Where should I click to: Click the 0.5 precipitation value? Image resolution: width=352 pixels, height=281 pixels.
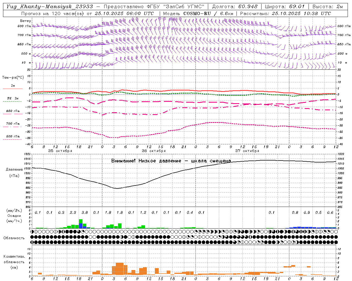(318, 213)
